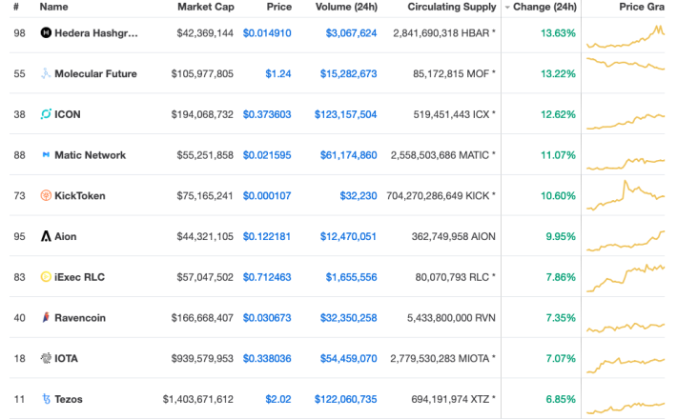View iExec RLC price graph sparkline
This screenshot has width=677, height=419.
pyautogui.click(x=626, y=277)
